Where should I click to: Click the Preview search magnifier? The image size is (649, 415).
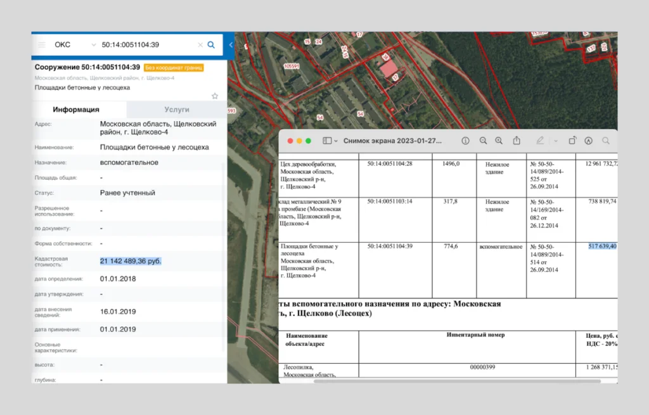coord(606,141)
